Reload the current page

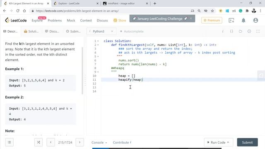[18, 11]
